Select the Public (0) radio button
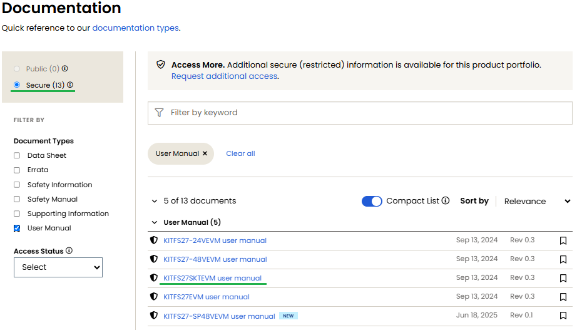The height and width of the screenshot is (330, 577). point(16,69)
